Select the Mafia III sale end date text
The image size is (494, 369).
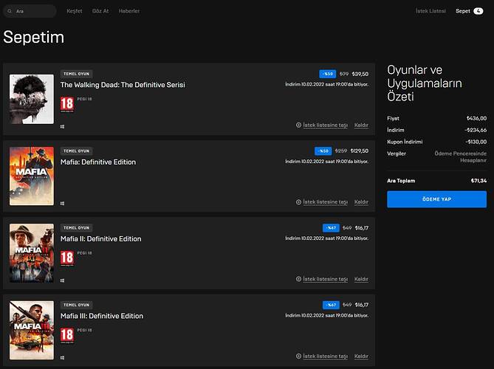(326, 315)
